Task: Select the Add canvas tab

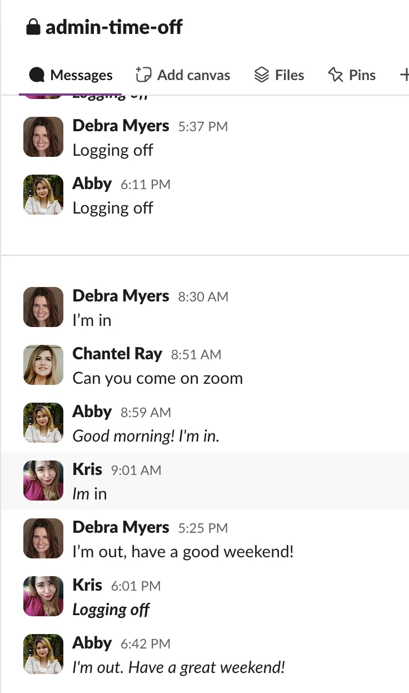Action: point(183,76)
